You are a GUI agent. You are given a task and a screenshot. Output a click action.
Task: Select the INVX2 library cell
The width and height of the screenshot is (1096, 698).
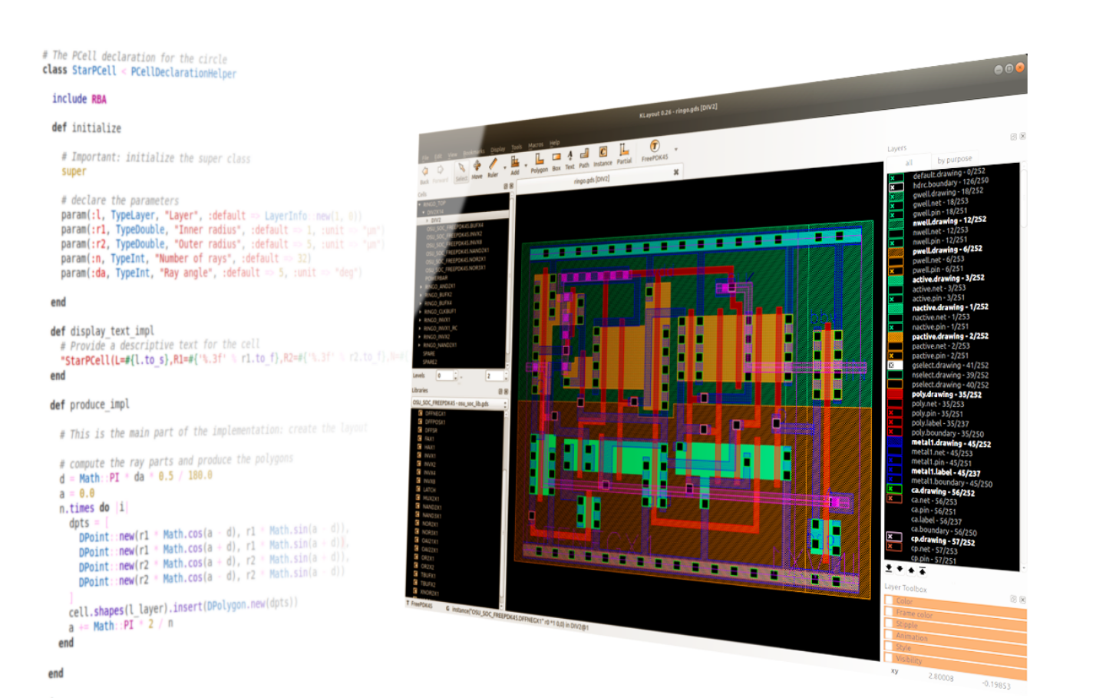[x=430, y=464]
